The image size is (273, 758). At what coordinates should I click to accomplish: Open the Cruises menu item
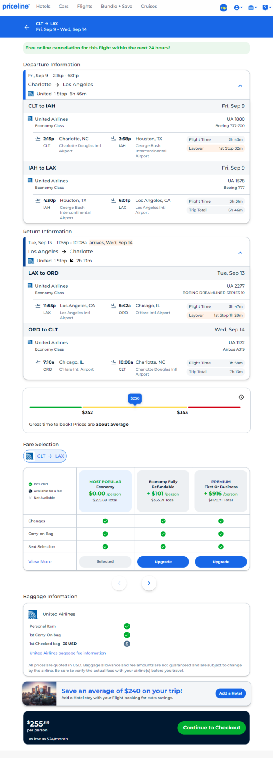[x=149, y=7]
